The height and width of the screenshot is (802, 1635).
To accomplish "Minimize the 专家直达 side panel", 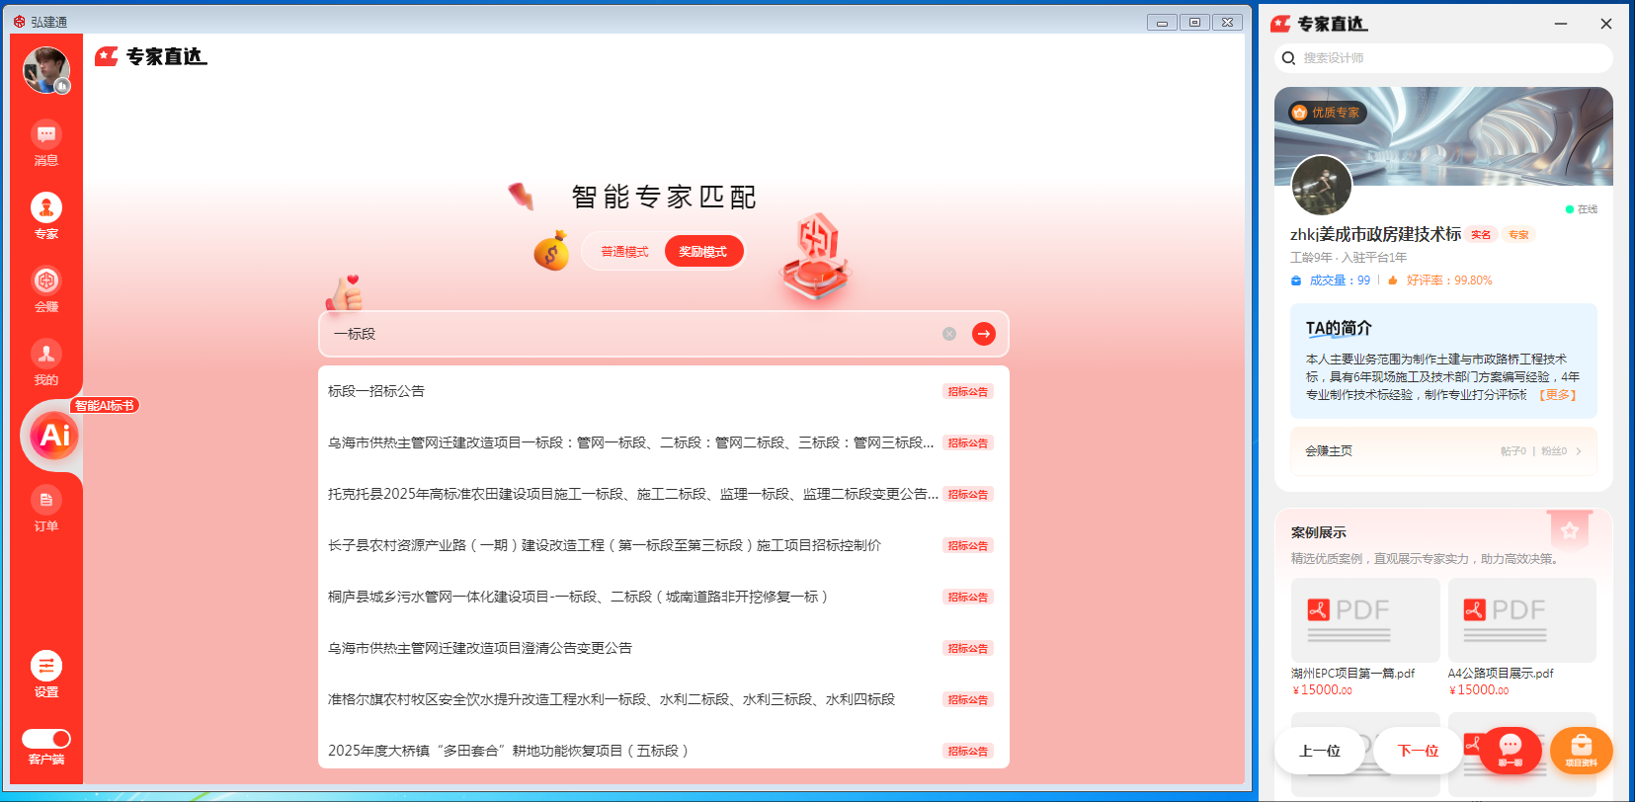I will click(x=1561, y=24).
